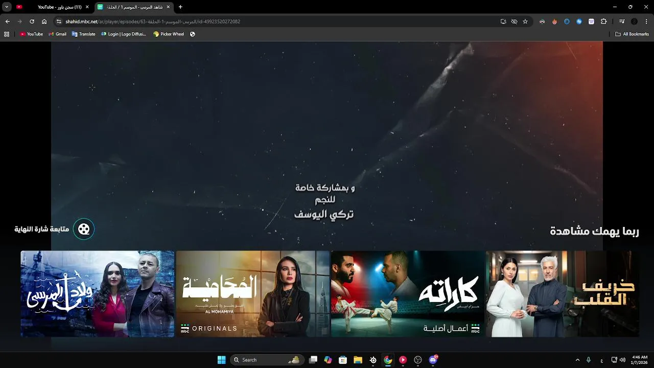Click متابعة شارة النهاية label
Image resolution: width=654 pixels, height=368 pixels.
pyautogui.click(x=41, y=229)
